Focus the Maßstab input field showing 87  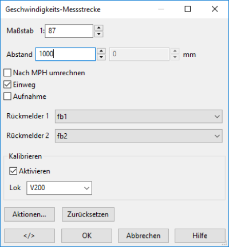pyautogui.click(x=69, y=31)
